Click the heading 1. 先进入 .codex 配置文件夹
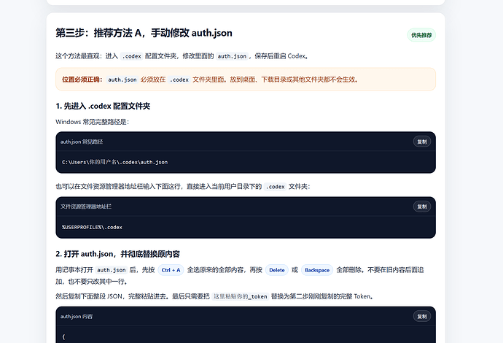503x343 pixels. point(103,106)
